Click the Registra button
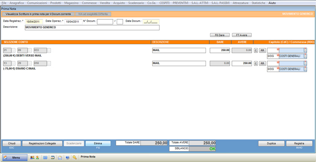The height and width of the screenshot is (162, 316). pos(299,144)
